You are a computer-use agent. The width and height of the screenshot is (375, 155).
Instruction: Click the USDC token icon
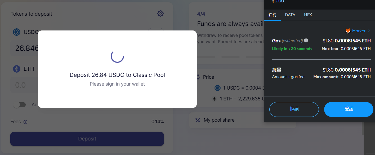point(17,32)
